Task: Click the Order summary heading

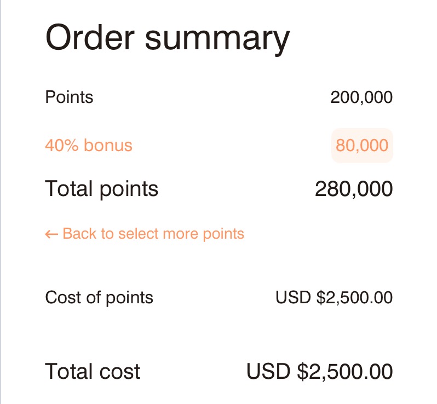Action: point(167,38)
